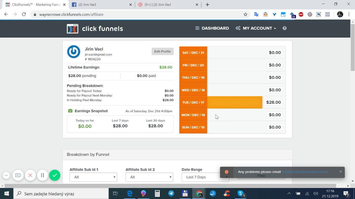Open the Windows notification center
Image resolution: width=355 pixels, height=199 pixels.
(x=346, y=194)
